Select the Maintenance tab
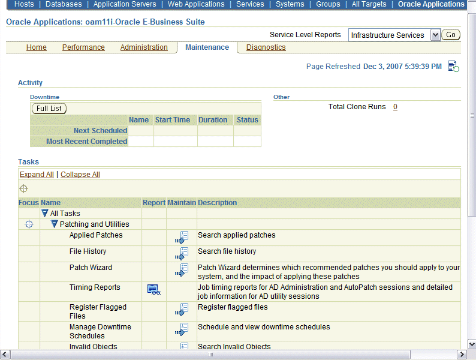This screenshot has height=360, width=476. pyautogui.click(x=207, y=47)
